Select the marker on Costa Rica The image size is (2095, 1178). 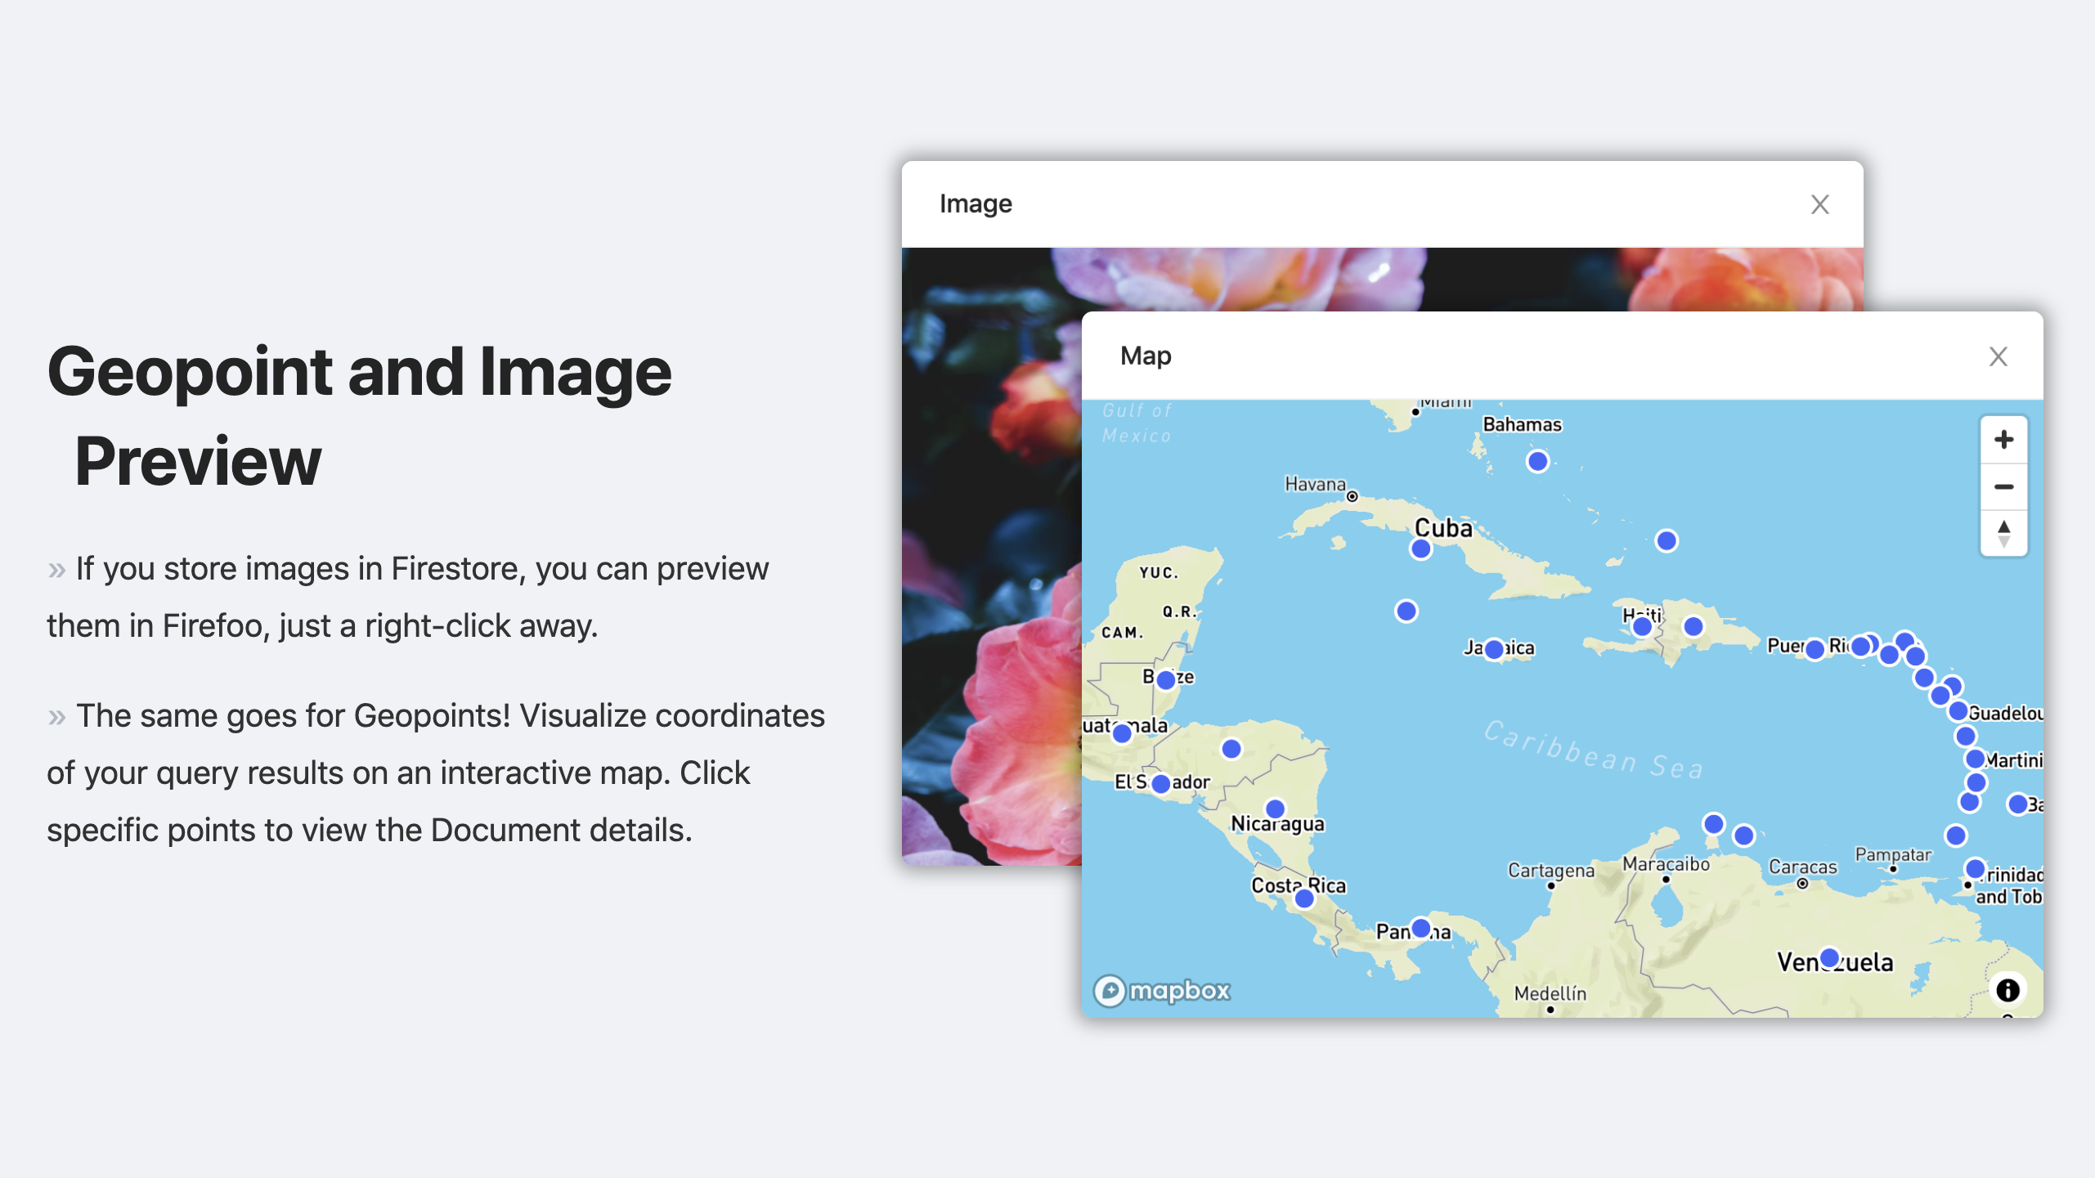[1304, 898]
